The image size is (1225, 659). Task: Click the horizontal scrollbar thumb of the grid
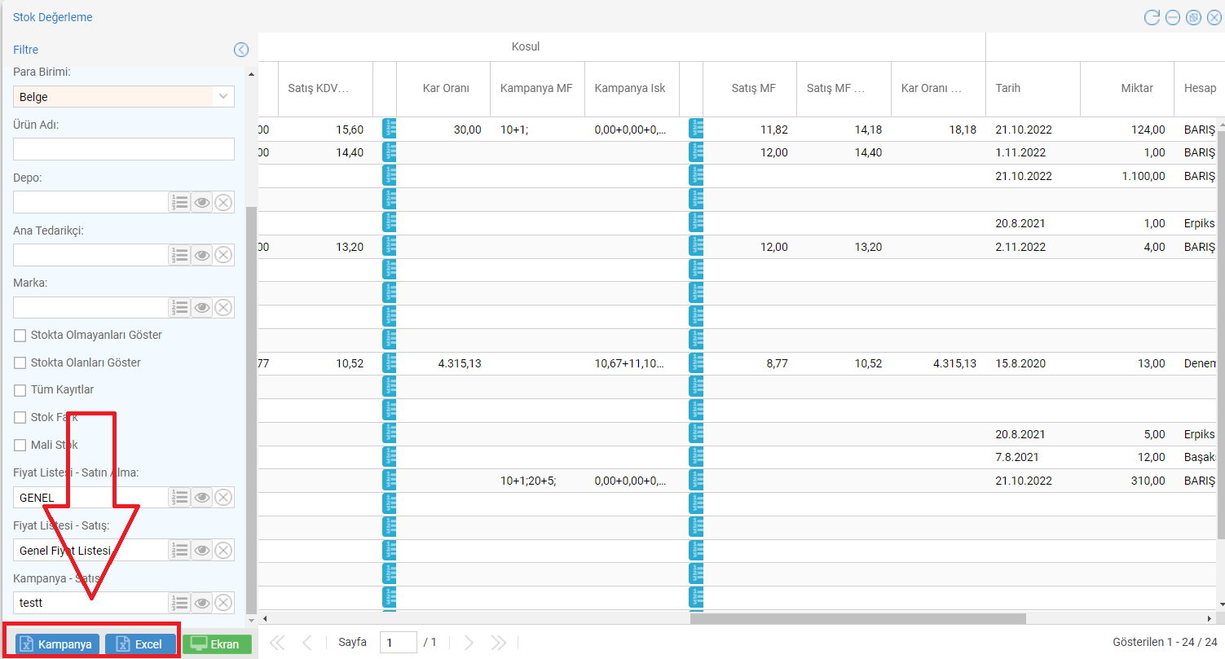(x=857, y=618)
